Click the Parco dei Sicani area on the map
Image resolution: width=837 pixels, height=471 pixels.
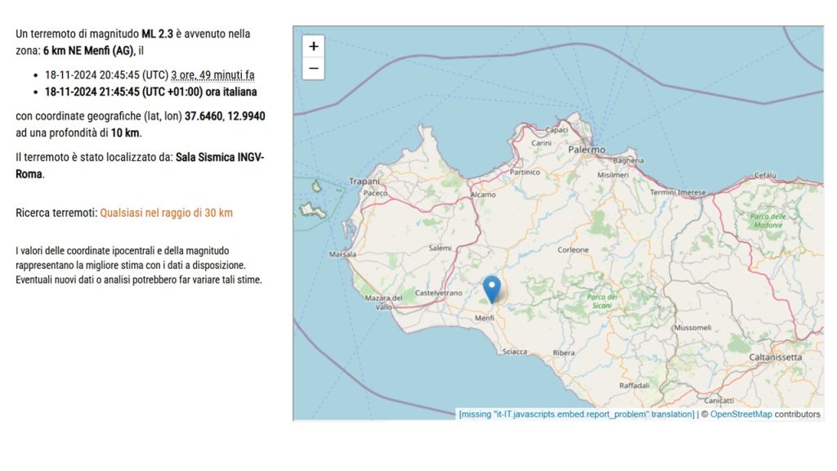(x=602, y=303)
